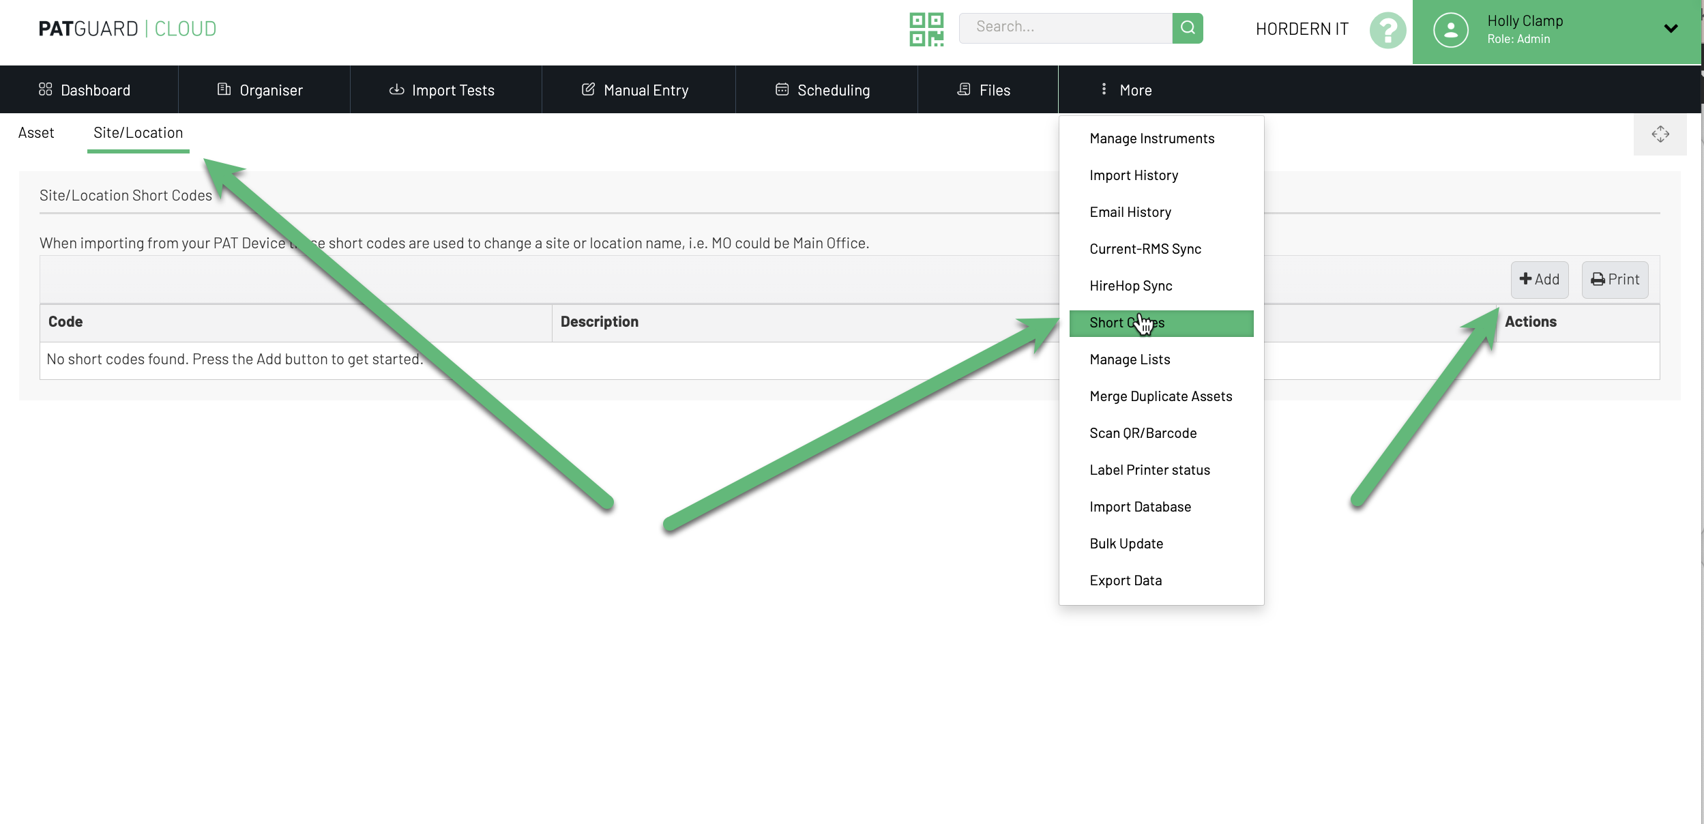Choose Manage Instruments from menu
Screen dimensions: 1704x824
[1151, 138]
